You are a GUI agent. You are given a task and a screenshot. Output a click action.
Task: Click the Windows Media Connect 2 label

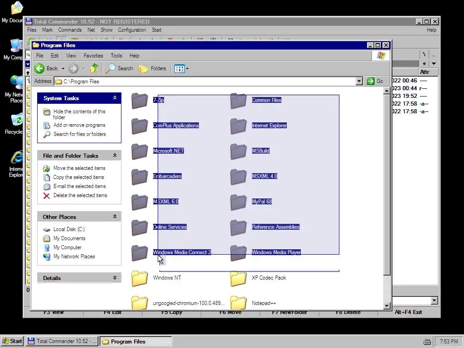(x=182, y=252)
